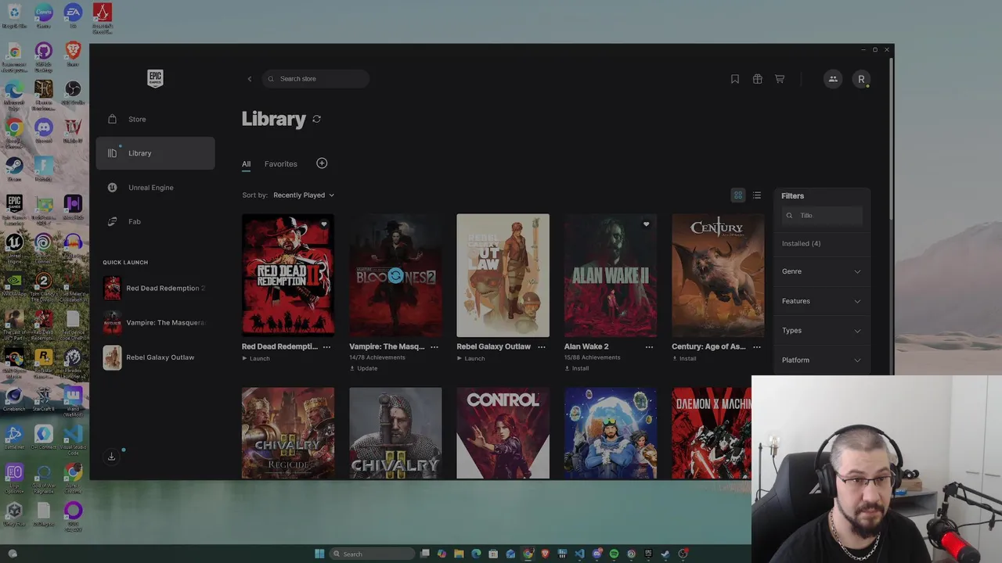Go to the Store page
Viewport: 1002px width, 563px height.
[155, 119]
